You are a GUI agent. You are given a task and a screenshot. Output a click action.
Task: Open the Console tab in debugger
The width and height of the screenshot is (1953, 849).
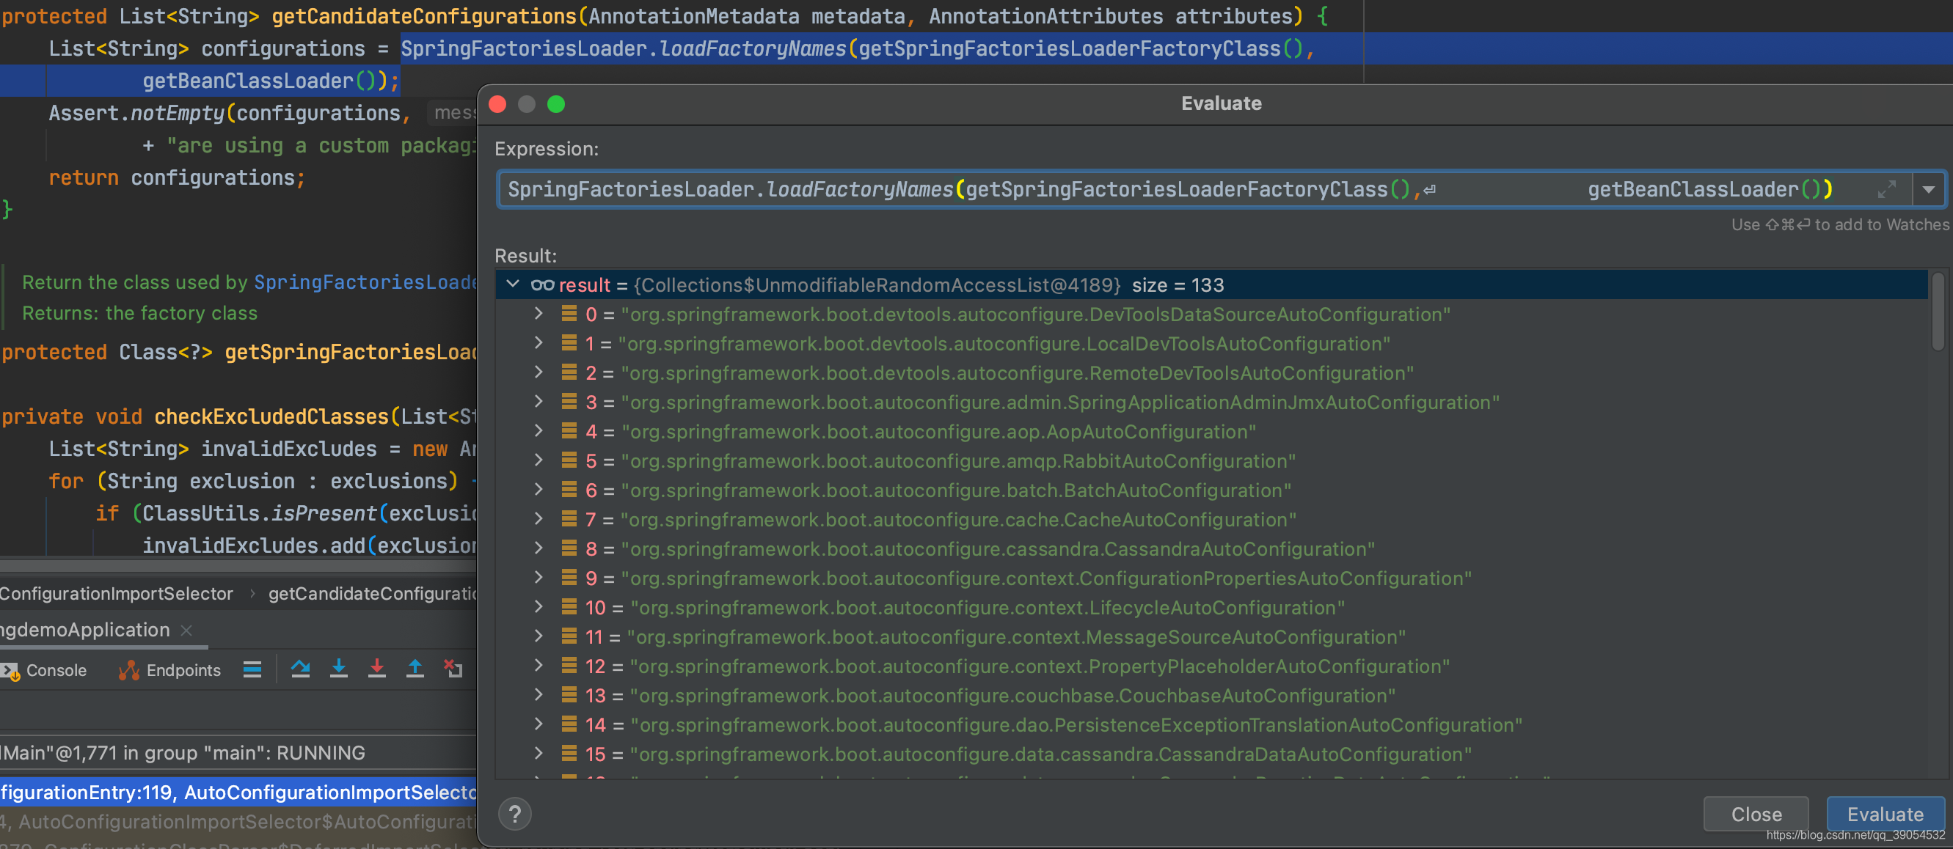(44, 670)
